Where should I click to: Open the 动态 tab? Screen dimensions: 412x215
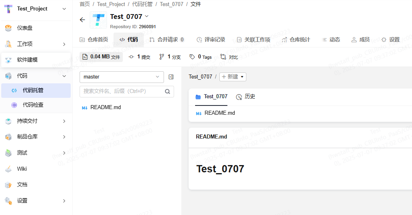pyautogui.click(x=331, y=39)
